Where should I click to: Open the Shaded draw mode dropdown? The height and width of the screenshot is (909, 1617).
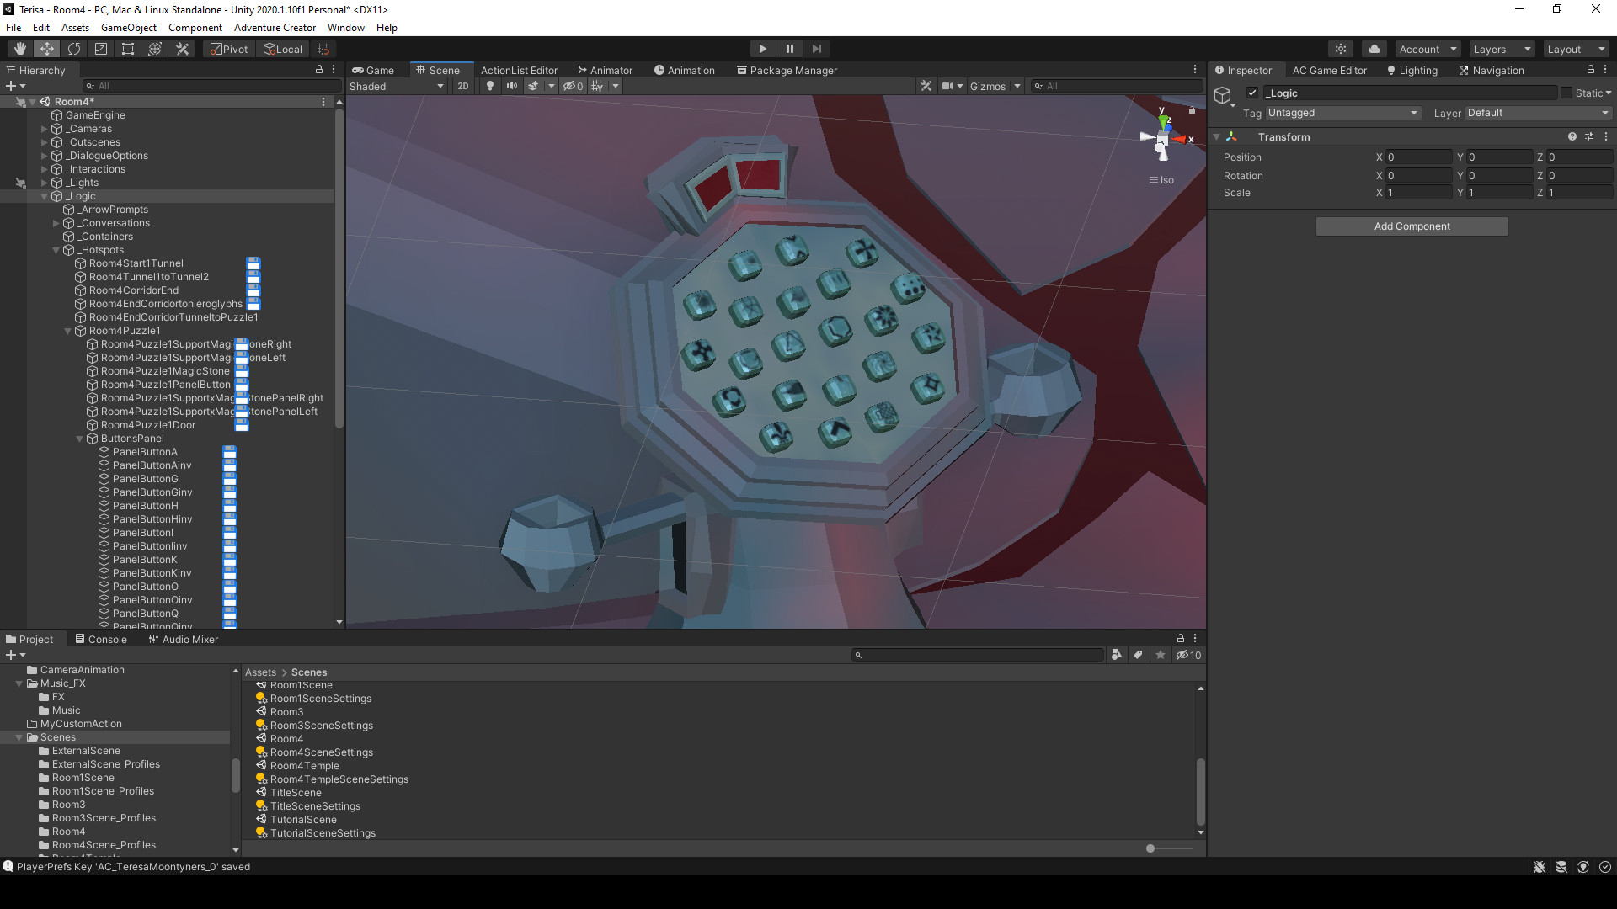pyautogui.click(x=397, y=86)
